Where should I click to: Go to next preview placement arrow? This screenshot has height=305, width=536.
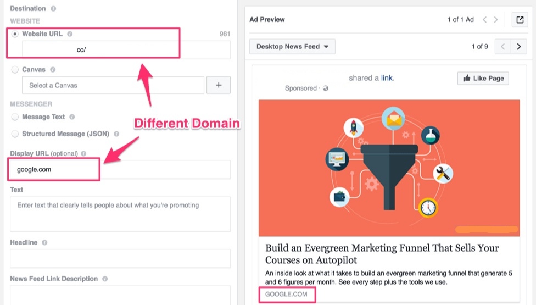tap(519, 47)
